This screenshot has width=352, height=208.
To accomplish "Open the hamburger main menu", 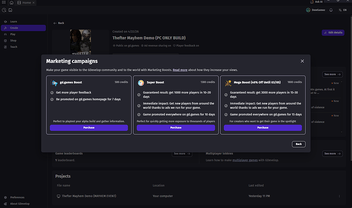I will (x=4, y=3).
